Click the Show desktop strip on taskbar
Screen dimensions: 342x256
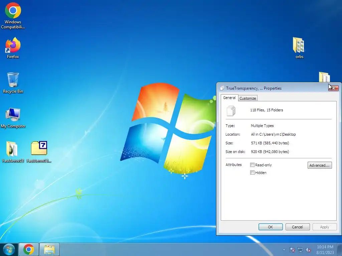pos(340,249)
